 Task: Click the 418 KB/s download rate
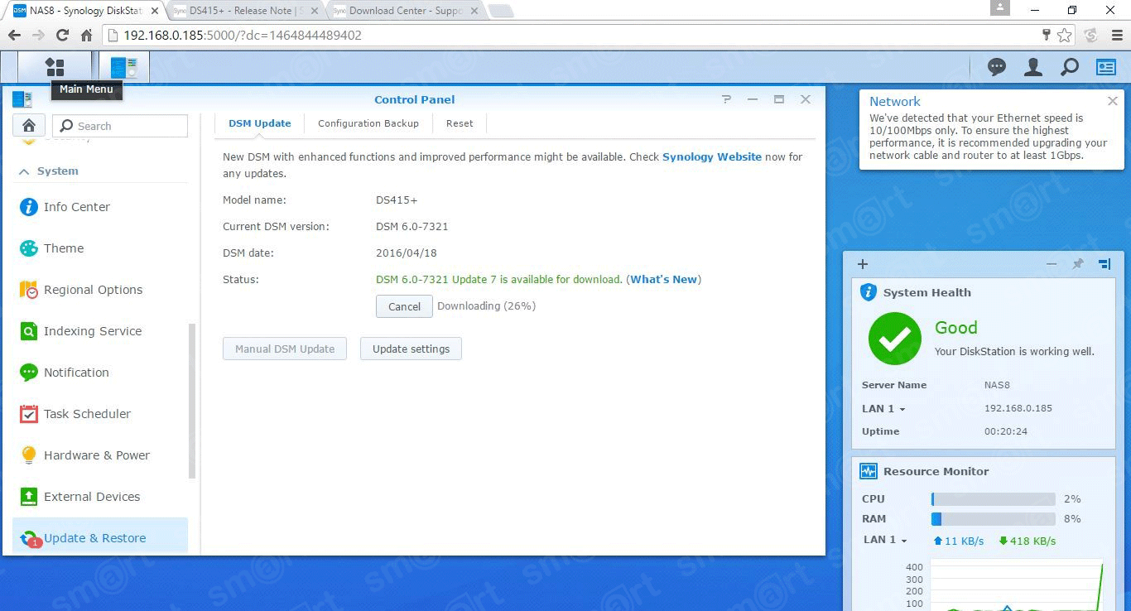pyautogui.click(x=1028, y=541)
